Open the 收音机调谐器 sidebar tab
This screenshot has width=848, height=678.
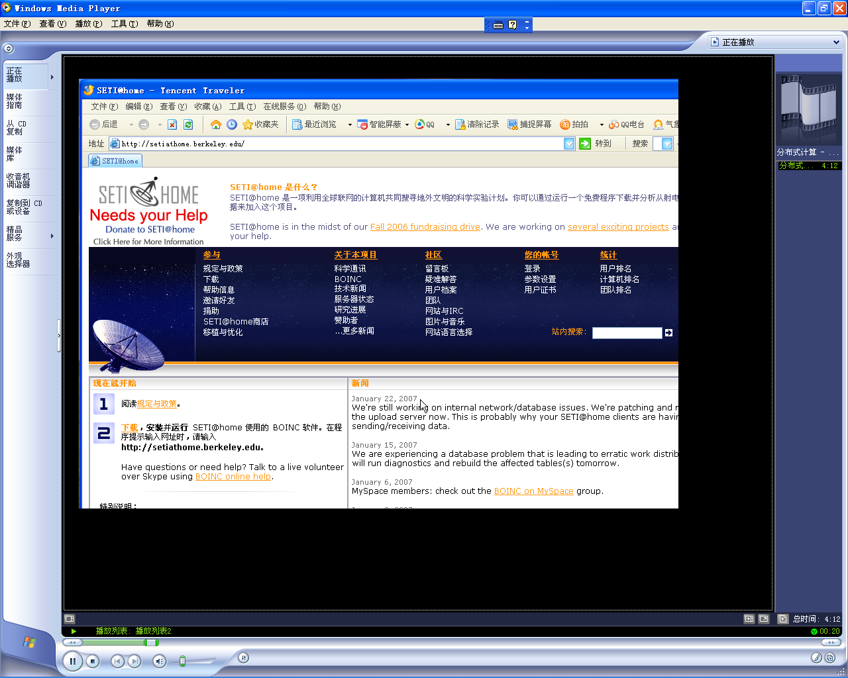click(25, 181)
